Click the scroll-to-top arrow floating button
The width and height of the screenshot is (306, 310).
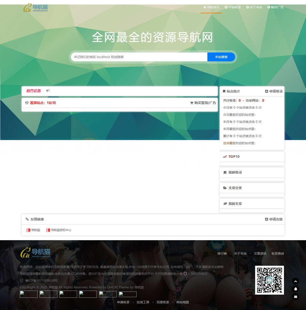click(295, 281)
